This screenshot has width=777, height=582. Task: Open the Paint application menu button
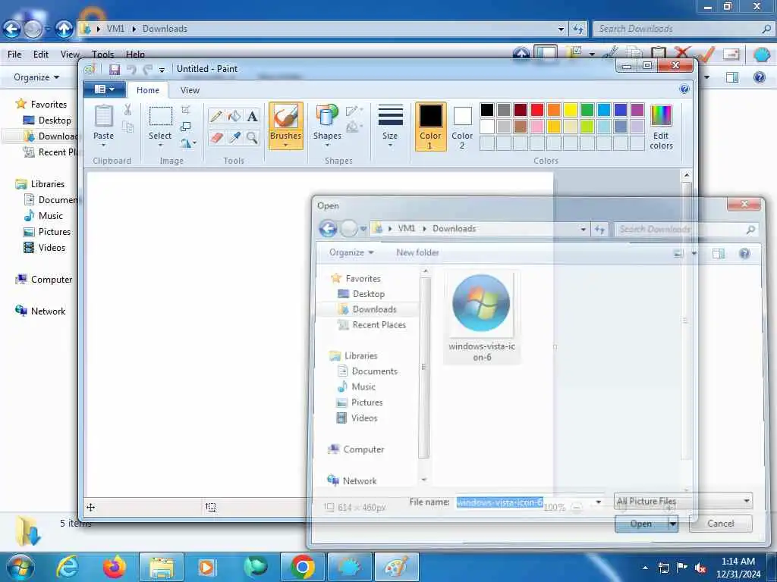point(103,89)
